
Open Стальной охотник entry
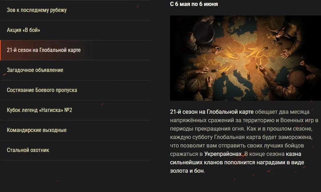[x=75, y=150]
